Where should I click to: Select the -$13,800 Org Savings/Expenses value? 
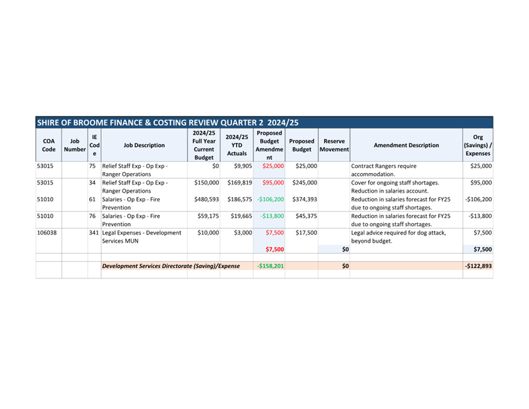[480, 216]
